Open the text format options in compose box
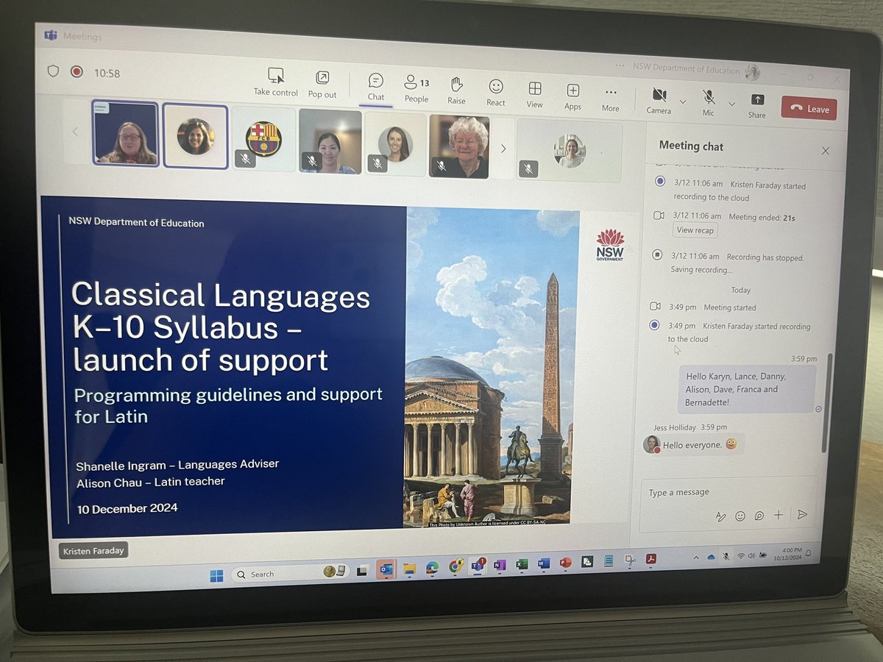 coord(721,516)
